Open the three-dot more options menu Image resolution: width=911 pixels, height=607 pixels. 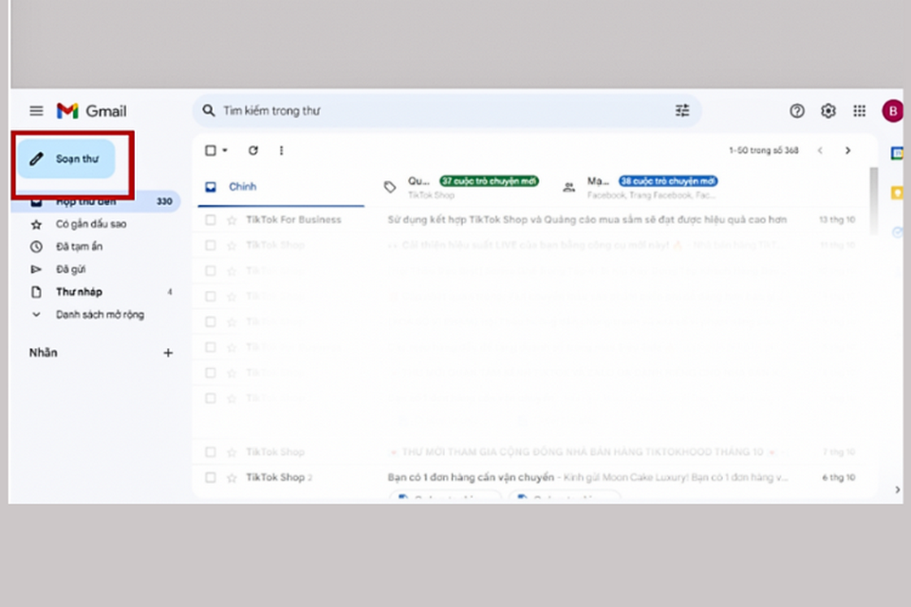point(281,150)
